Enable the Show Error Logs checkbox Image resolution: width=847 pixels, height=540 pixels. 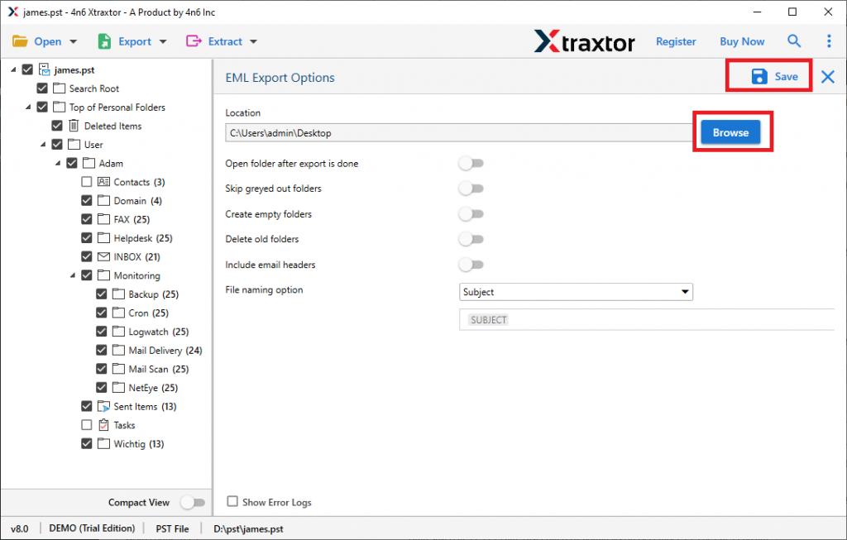tap(232, 501)
